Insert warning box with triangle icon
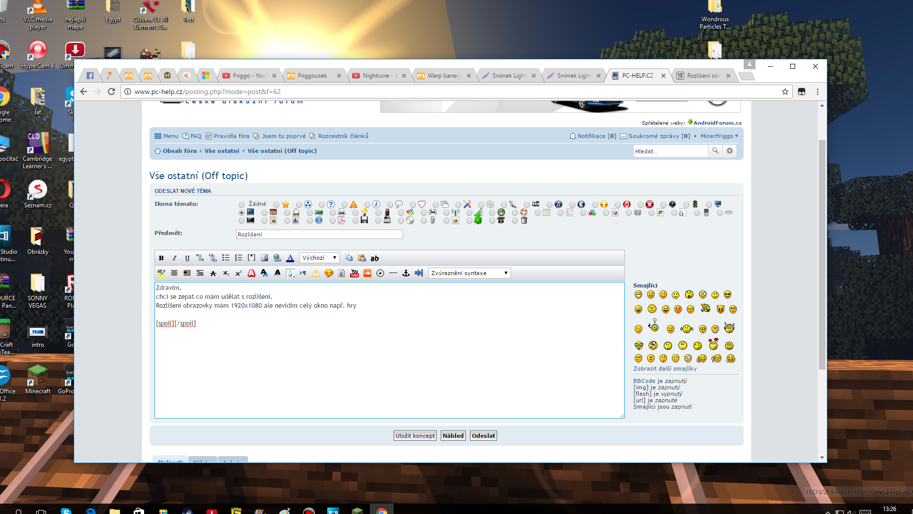This screenshot has width=913, height=514. click(316, 273)
